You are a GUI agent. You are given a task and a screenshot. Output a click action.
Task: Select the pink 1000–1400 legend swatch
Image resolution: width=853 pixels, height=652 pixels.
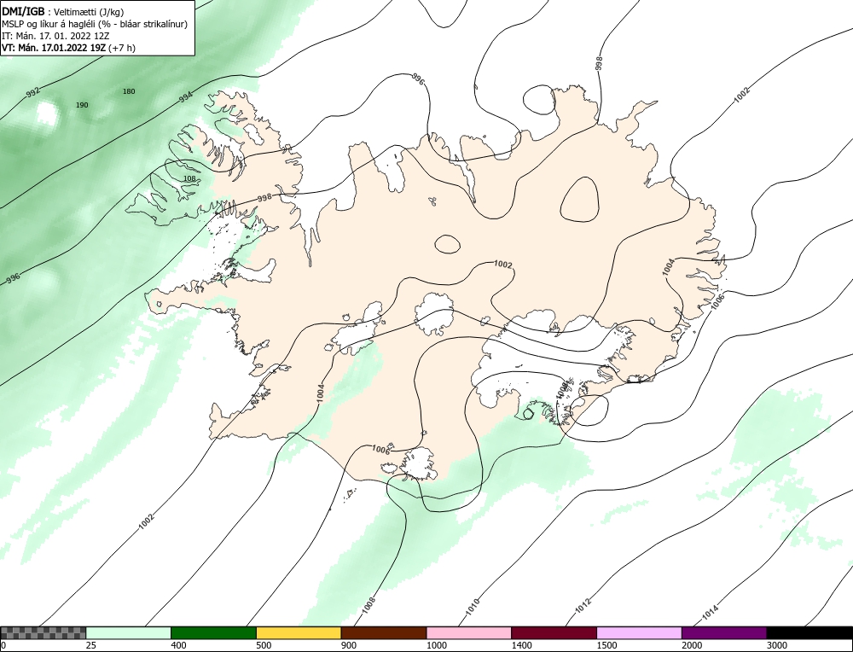[x=469, y=633]
